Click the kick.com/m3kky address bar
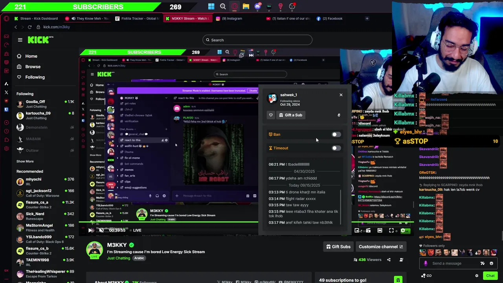The height and width of the screenshot is (283, 503). 56,27
